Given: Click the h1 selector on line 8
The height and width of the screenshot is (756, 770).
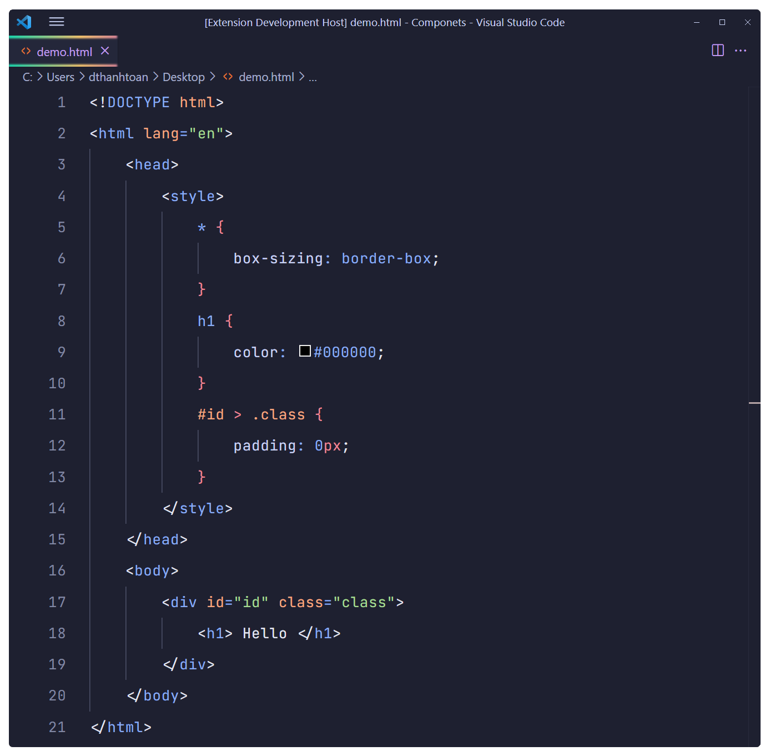Looking at the screenshot, I should [207, 321].
